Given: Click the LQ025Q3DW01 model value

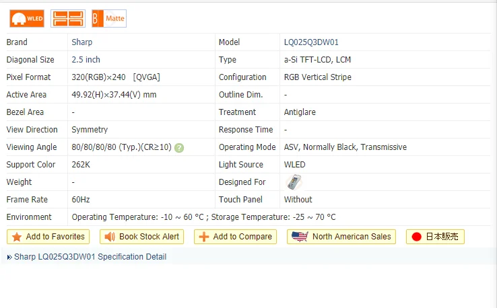Looking at the screenshot, I should tap(311, 42).
